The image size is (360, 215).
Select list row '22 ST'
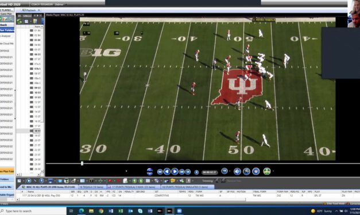[35, 150]
